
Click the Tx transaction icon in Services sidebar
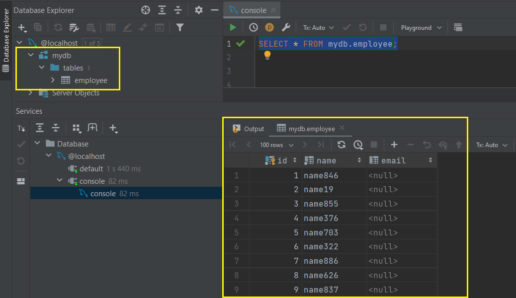(21, 128)
